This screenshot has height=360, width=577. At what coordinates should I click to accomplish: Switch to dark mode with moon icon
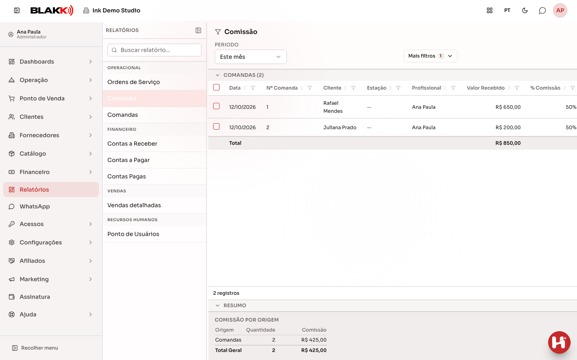525,10
